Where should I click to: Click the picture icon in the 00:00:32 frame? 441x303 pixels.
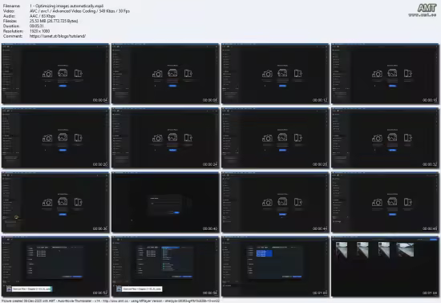[x=392, y=137]
